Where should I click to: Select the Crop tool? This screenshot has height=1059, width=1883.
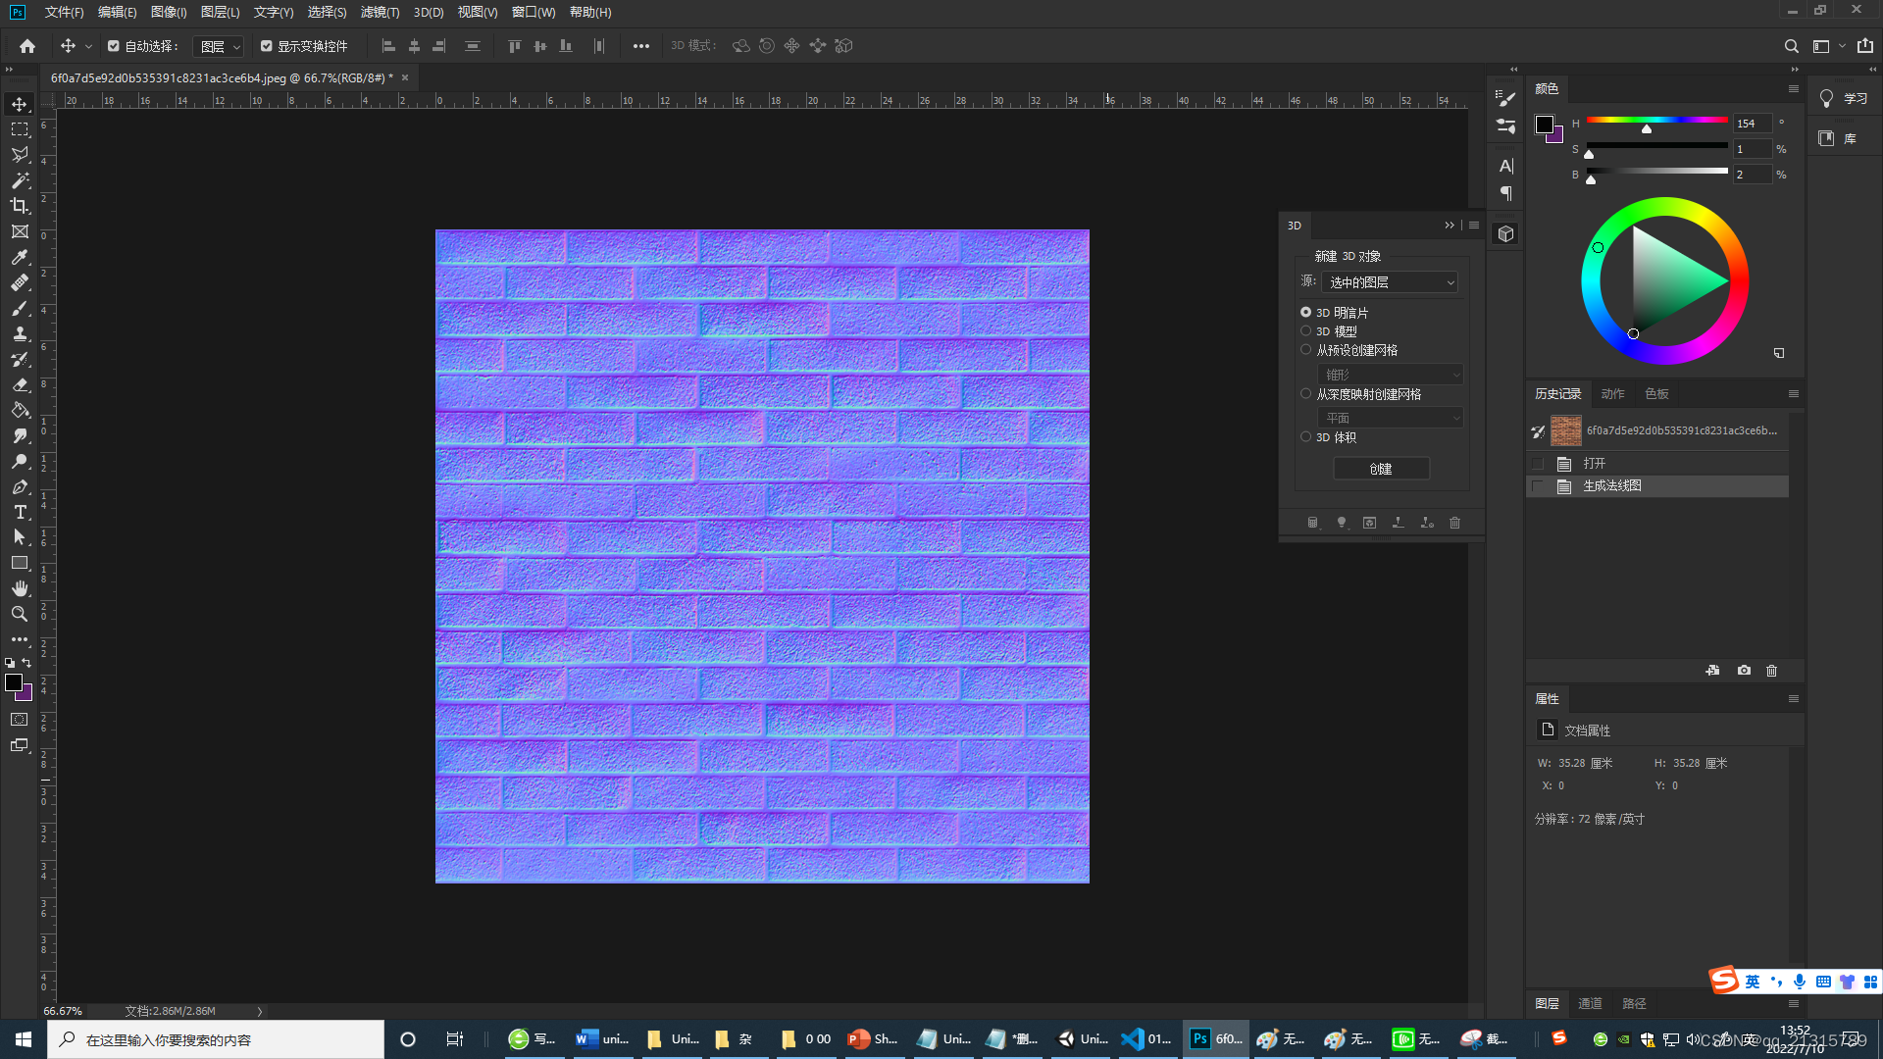[x=20, y=206]
